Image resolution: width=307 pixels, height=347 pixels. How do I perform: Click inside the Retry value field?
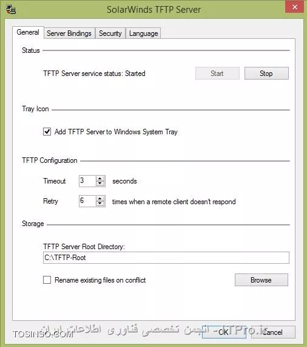87,201
